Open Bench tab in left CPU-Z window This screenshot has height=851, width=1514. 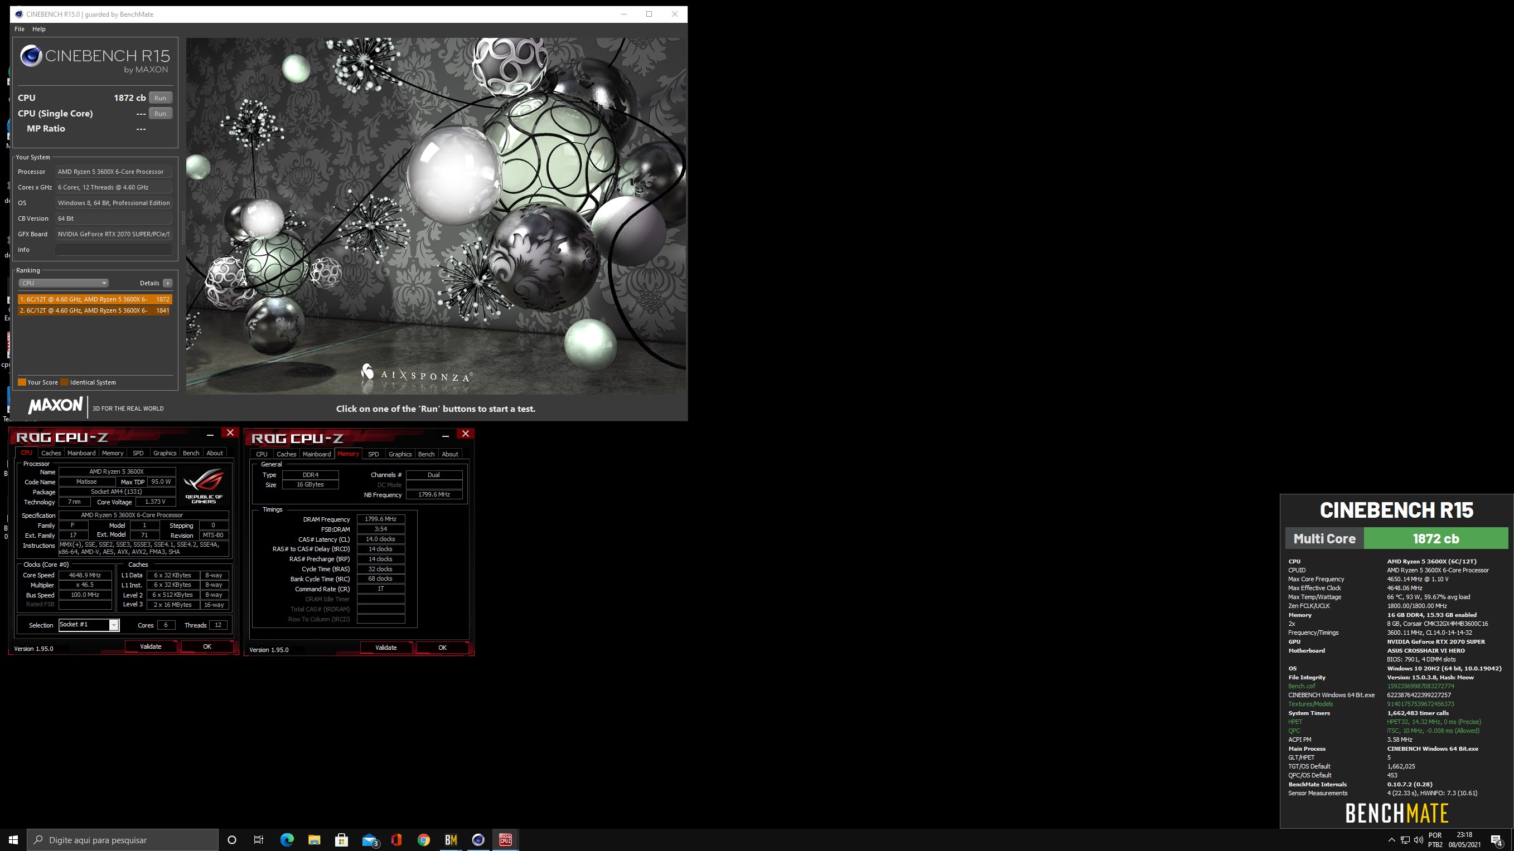(x=191, y=453)
